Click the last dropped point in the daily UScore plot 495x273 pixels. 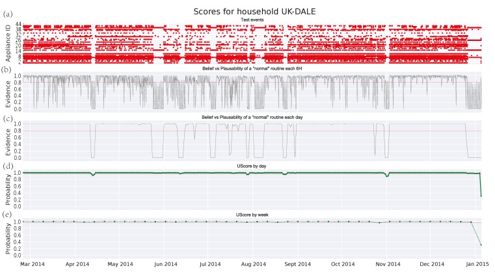click(481, 196)
